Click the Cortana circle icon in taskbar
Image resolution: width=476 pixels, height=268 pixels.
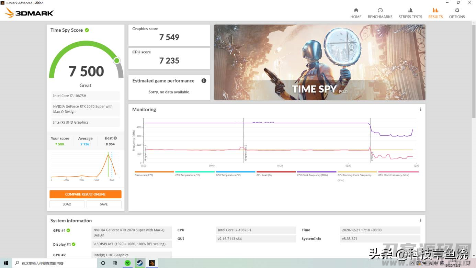click(x=103, y=263)
